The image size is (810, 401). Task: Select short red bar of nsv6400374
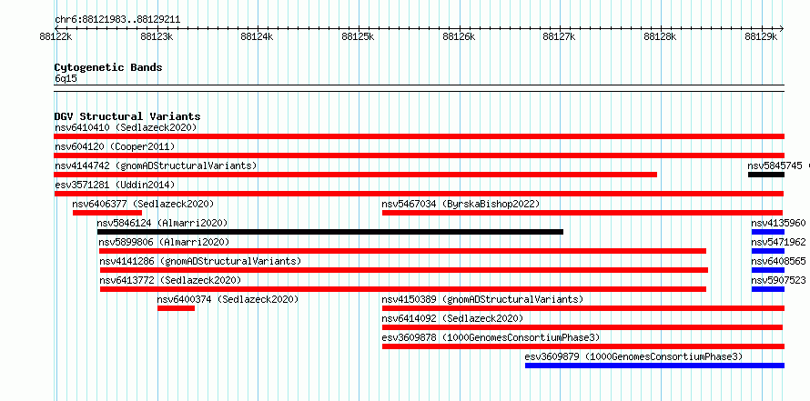pos(177,308)
